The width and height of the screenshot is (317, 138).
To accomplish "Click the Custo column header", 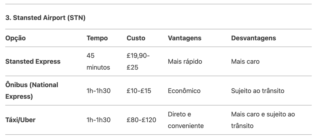I will coord(136,38).
